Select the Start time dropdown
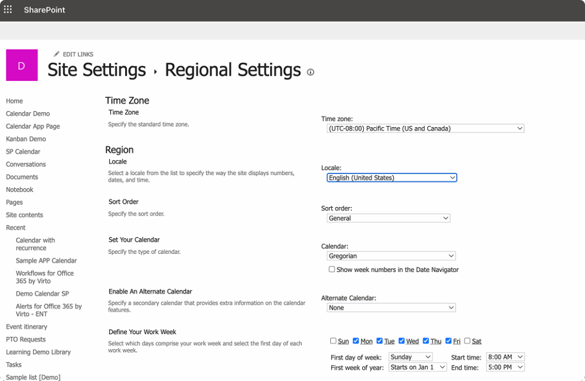The height and width of the screenshot is (381, 585). [504, 357]
